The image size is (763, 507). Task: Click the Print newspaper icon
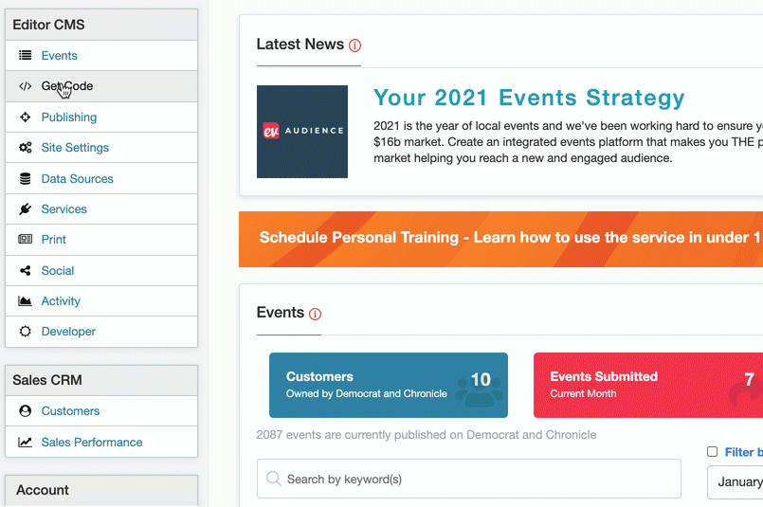[x=26, y=240]
